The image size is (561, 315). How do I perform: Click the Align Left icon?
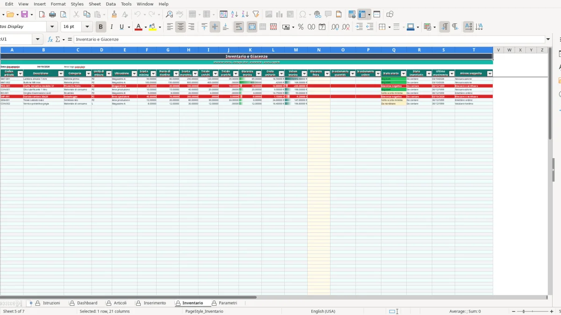click(170, 27)
